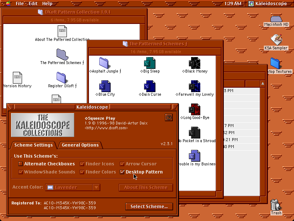The image size is (294, 221).
Task: Switch to the Scheme Settings tab
Action: pyautogui.click(x=33, y=145)
